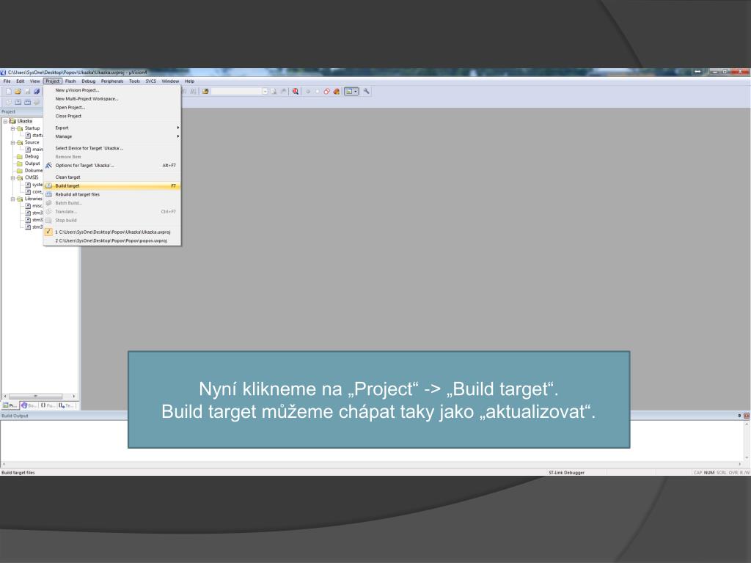Collapse the CMSIS group in project tree
This screenshot has height=563, width=751.
coord(13,177)
